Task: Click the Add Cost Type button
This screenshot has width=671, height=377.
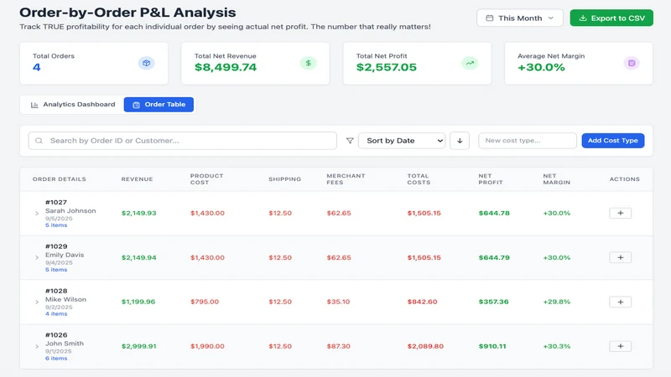Action: pos(613,141)
